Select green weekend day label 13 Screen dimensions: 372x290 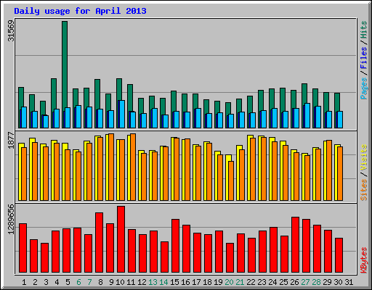153,282
